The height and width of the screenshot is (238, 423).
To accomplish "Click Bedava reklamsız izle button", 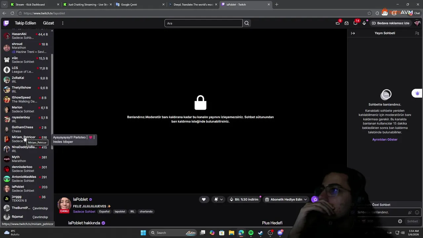I will [390, 23].
